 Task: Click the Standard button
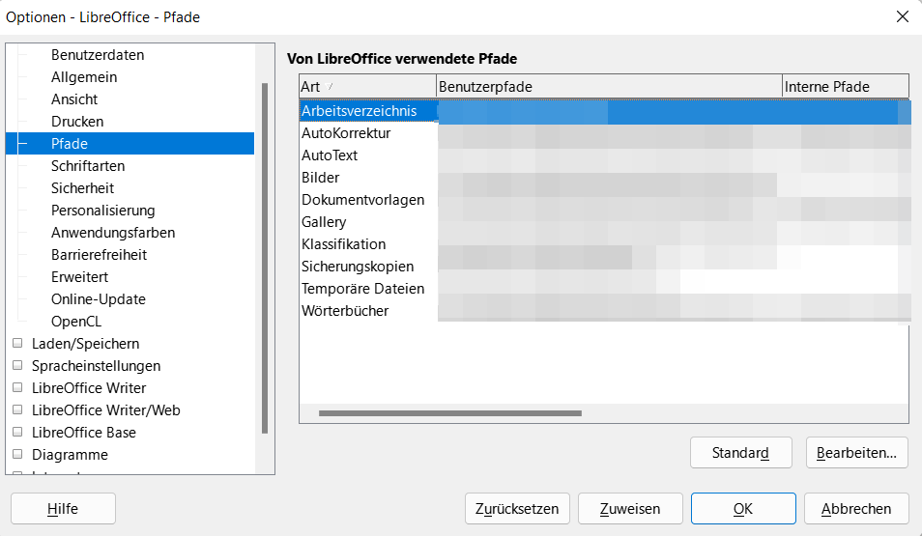tap(741, 453)
